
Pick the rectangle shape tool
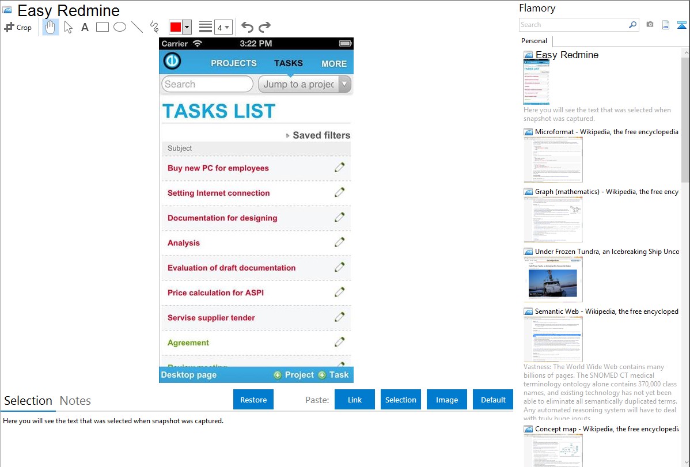pyautogui.click(x=103, y=27)
